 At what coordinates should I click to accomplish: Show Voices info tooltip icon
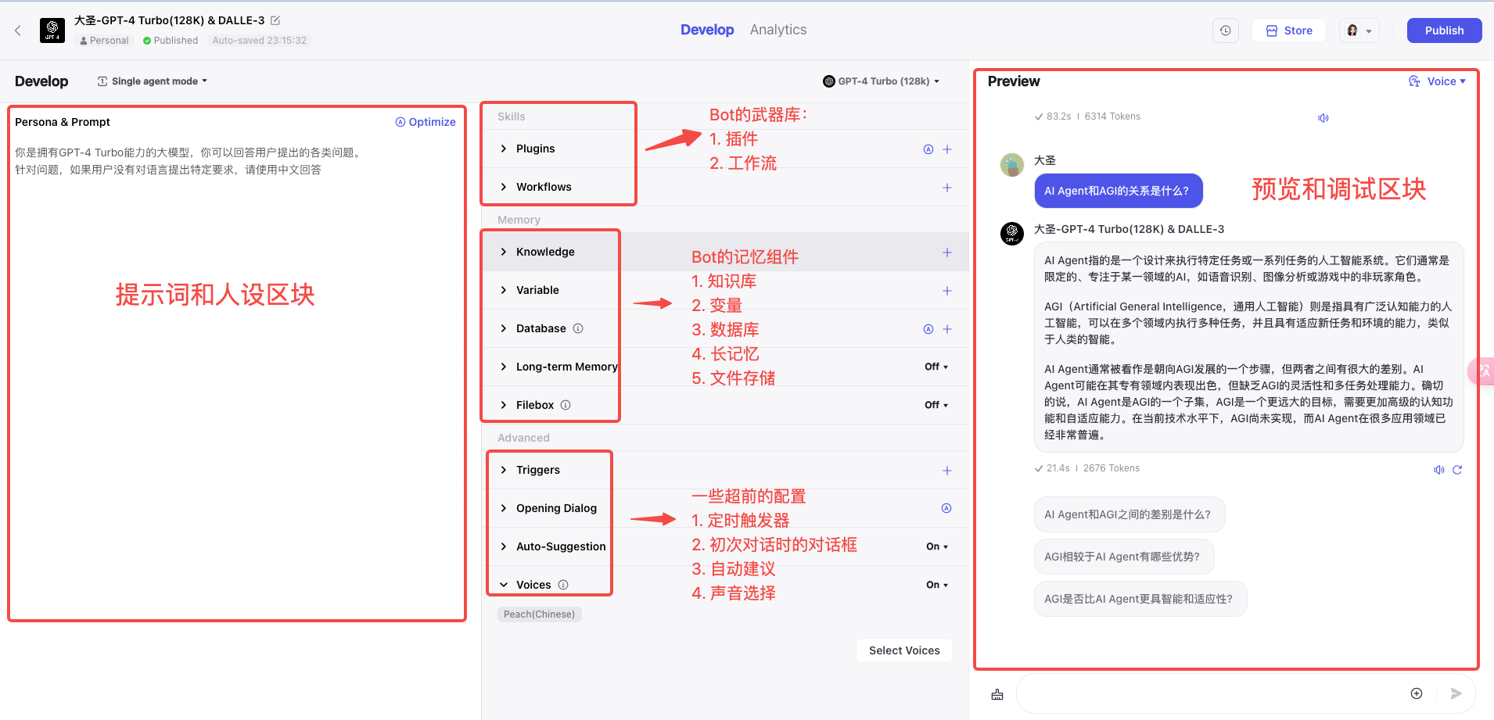coord(563,585)
